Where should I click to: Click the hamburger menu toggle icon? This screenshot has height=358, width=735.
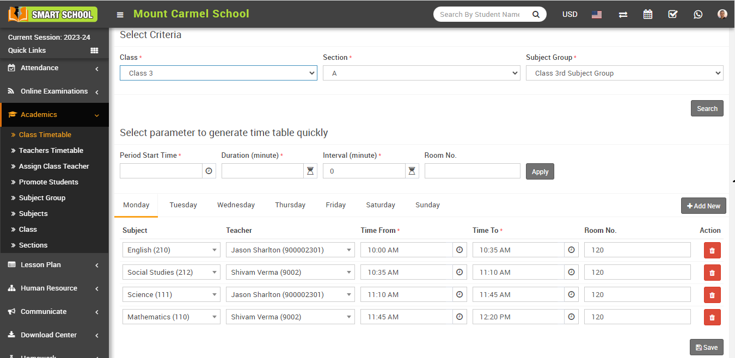[120, 15]
